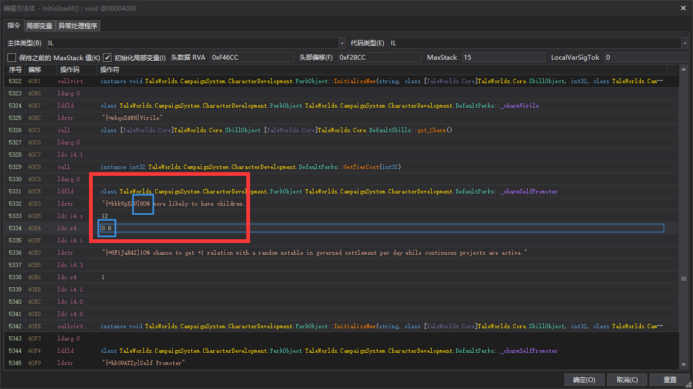
Task: Click the LocalVarSigTok value field
Action: (646, 57)
